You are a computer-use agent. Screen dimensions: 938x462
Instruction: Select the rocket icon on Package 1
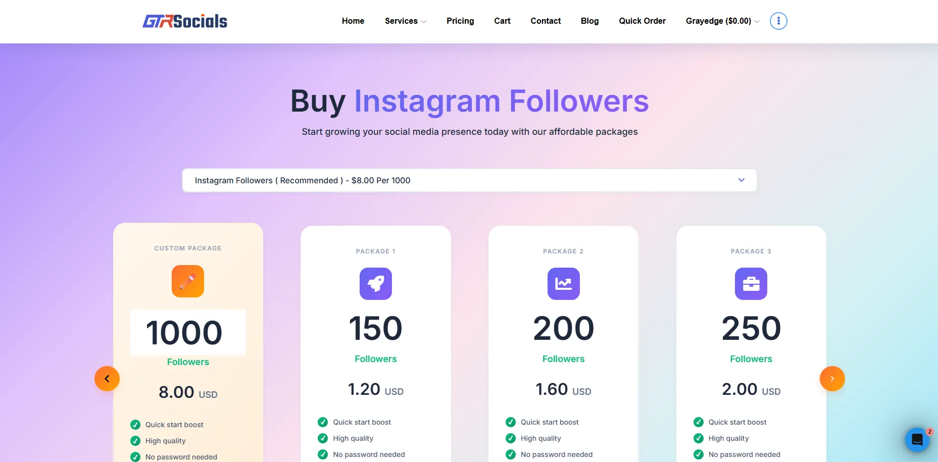click(x=375, y=284)
